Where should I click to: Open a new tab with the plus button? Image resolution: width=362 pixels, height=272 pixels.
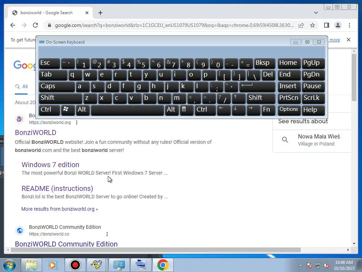coord(100,13)
